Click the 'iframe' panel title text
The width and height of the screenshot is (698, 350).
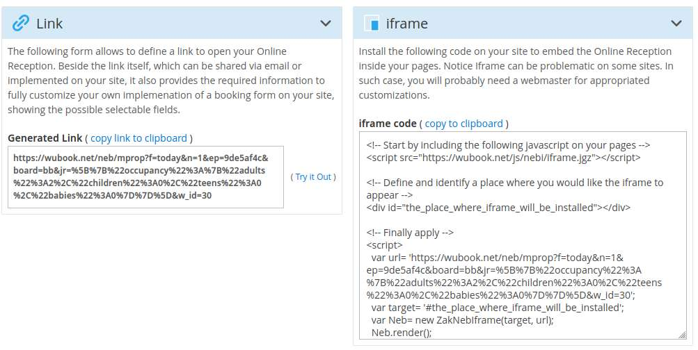(407, 23)
